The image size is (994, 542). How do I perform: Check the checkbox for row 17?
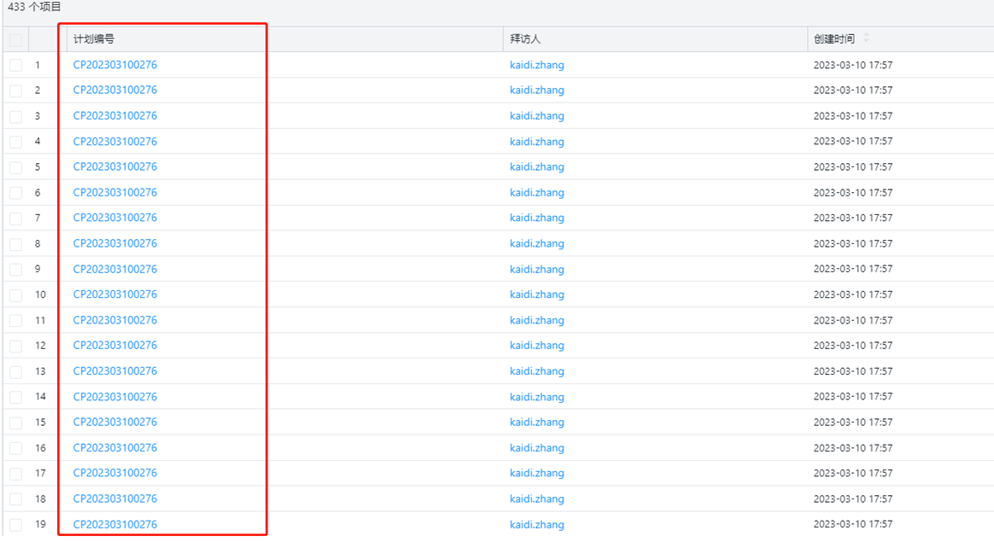16,474
